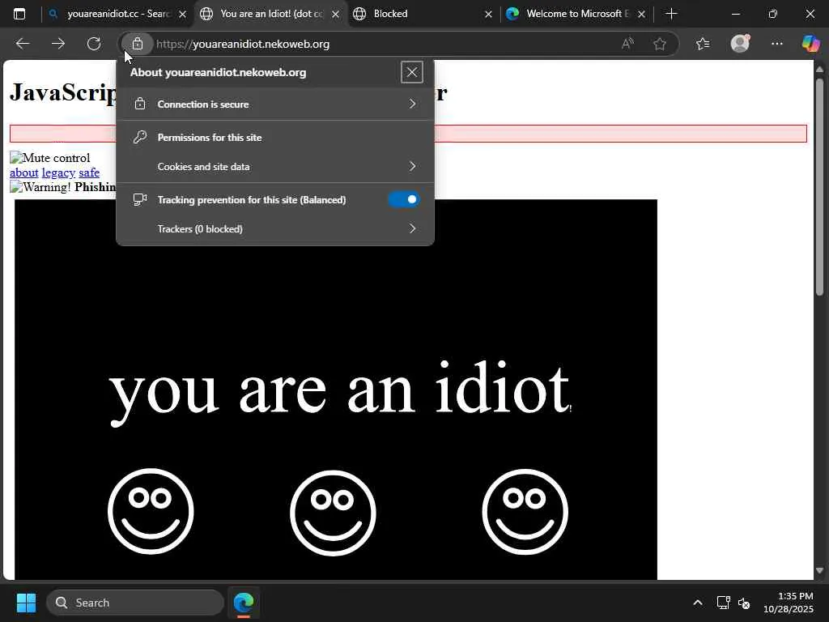This screenshot has width=829, height=622.
Task: Open the network status tray icon
Action: click(x=723, y=603)
